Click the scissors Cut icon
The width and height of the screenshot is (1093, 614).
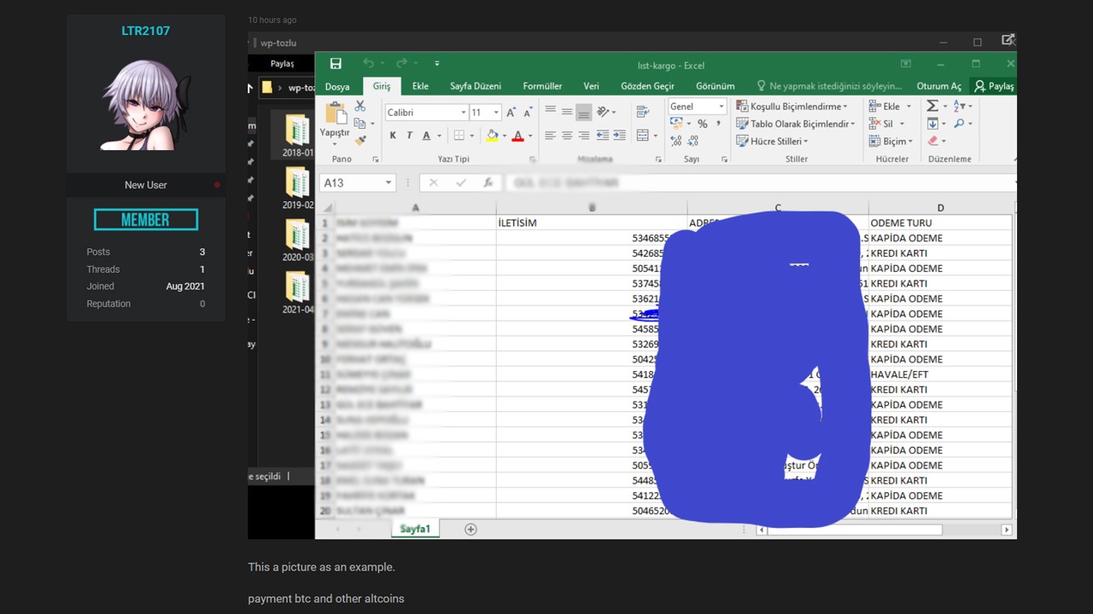coord(360,106)
